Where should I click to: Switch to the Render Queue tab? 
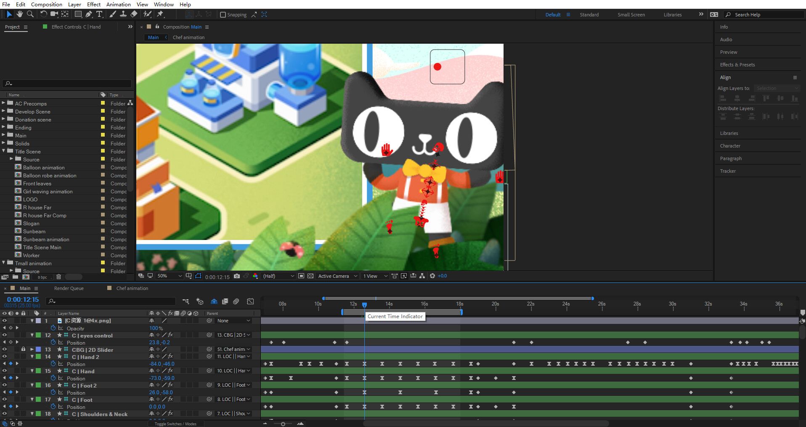[x=69, y=288]
